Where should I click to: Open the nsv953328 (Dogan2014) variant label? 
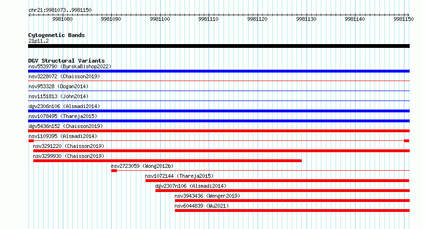(58, 86)
